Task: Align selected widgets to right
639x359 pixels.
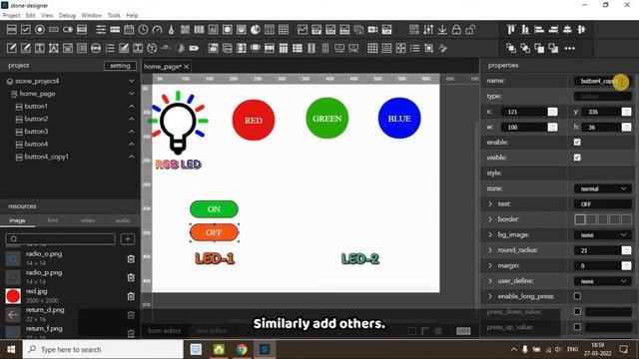Action: [x=553, y=29]
